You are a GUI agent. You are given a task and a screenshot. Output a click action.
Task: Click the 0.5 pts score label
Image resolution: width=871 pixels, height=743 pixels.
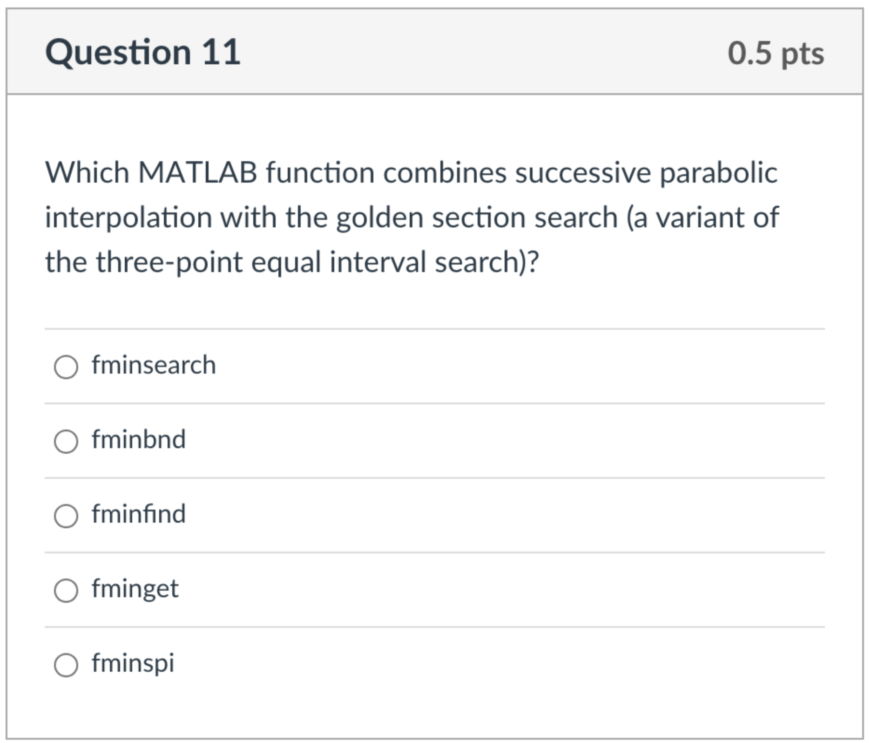tap(776, 53)
